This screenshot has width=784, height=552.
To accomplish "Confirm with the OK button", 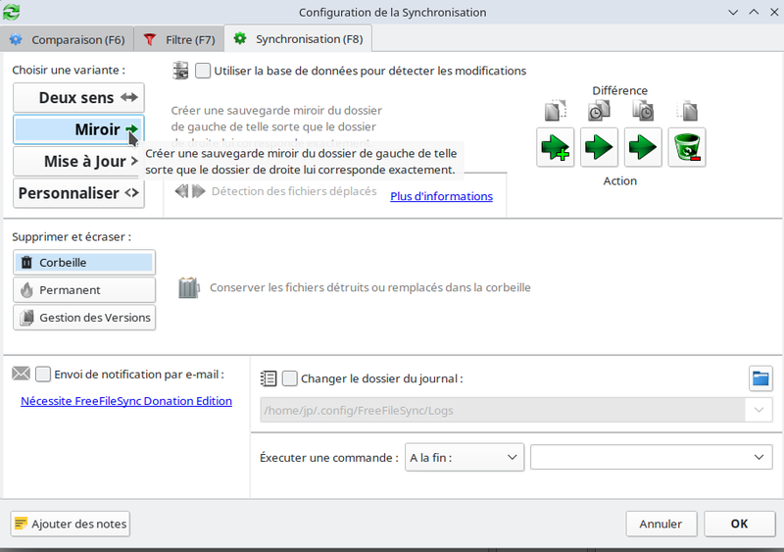I will click(740, 524).
